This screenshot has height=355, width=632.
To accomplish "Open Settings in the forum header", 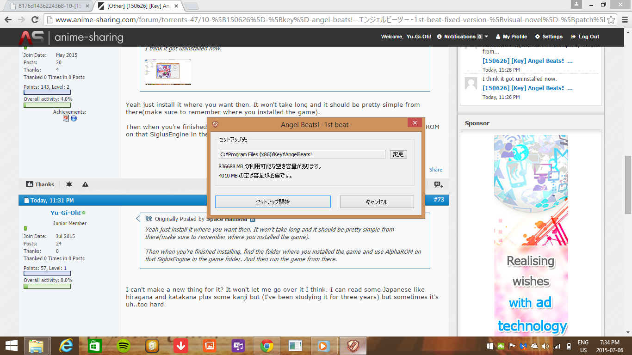I will (549, 37).
